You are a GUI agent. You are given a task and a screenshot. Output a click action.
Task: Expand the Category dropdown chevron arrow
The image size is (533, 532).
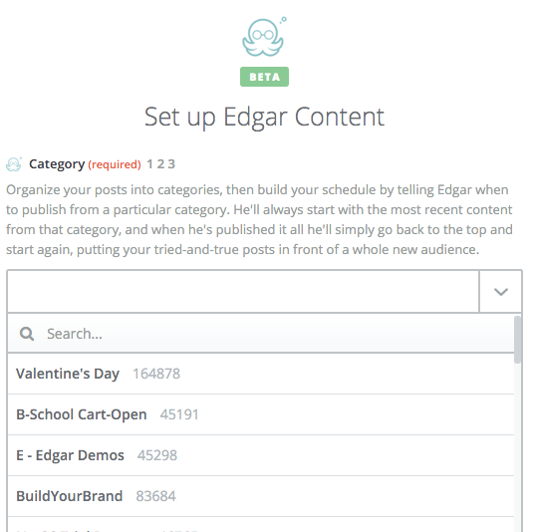[500, 291]
